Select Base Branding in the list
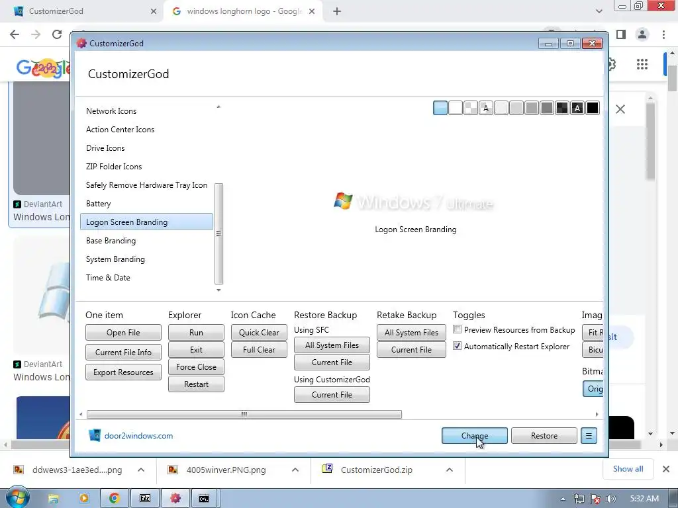The height and width of the screenshot is (508, 678). click(x=146, y=241)
